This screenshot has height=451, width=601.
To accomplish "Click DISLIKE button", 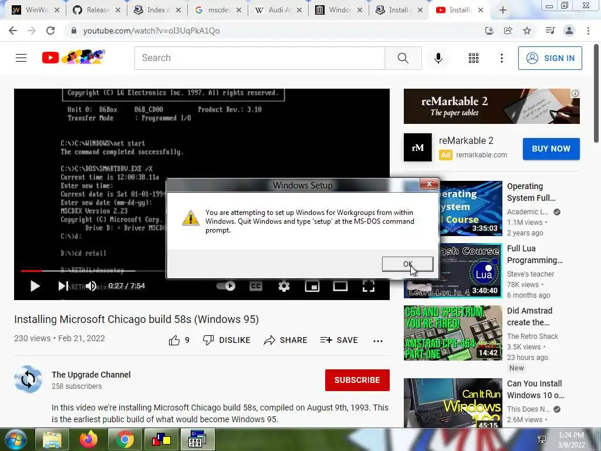I will pos(227,340).
